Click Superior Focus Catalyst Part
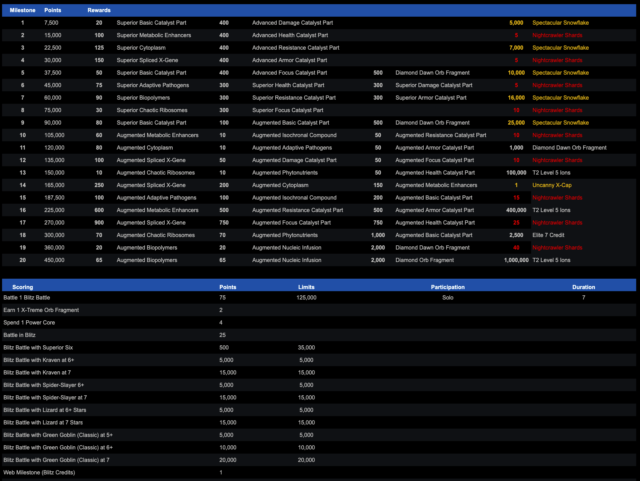Screen dimensions: 640x481 [287, 110]
